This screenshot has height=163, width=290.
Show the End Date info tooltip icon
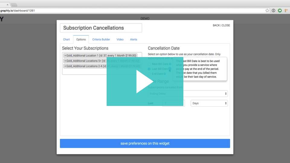click(165, 74)
